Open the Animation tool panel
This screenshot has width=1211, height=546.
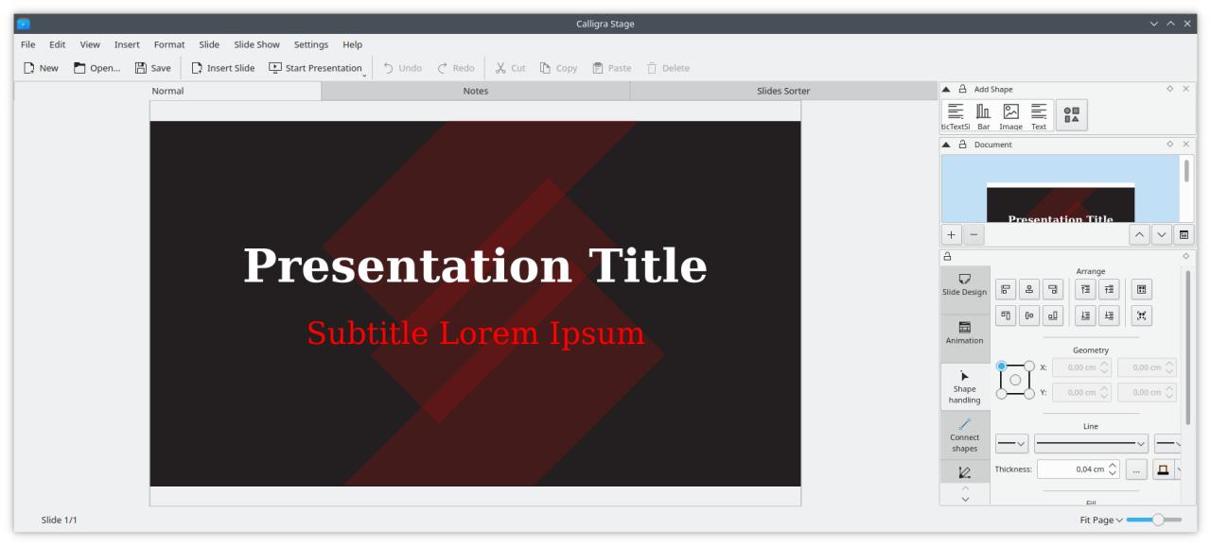coord(964,333)
